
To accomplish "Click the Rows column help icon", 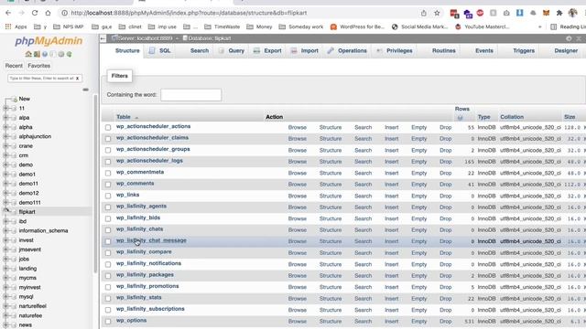I will [x=460, y=118].
